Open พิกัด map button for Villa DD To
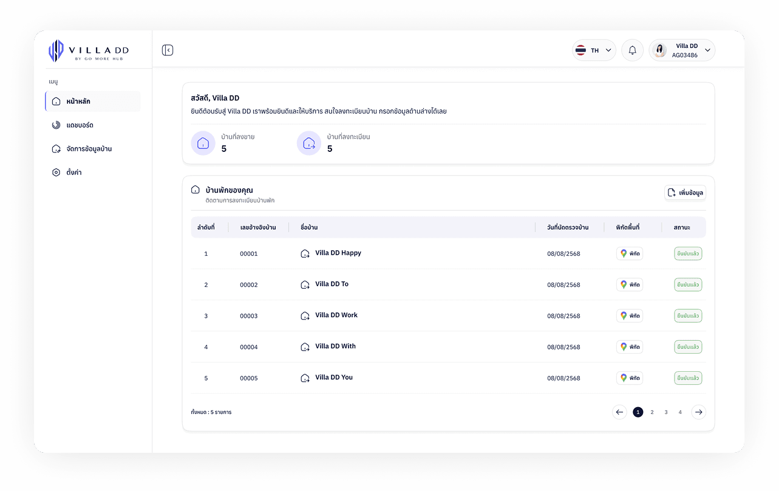779x491 pixels. [630, 284]
